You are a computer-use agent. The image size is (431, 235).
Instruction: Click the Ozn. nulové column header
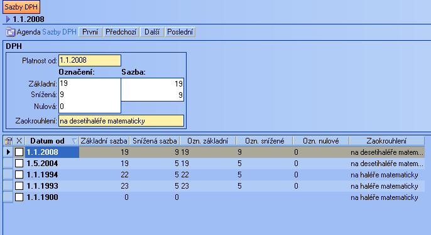321,141
